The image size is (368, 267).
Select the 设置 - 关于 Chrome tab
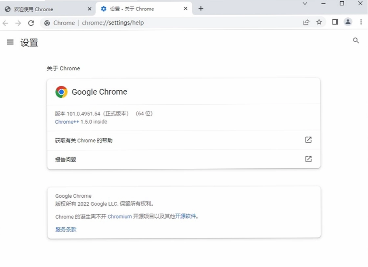click(144, 9)
